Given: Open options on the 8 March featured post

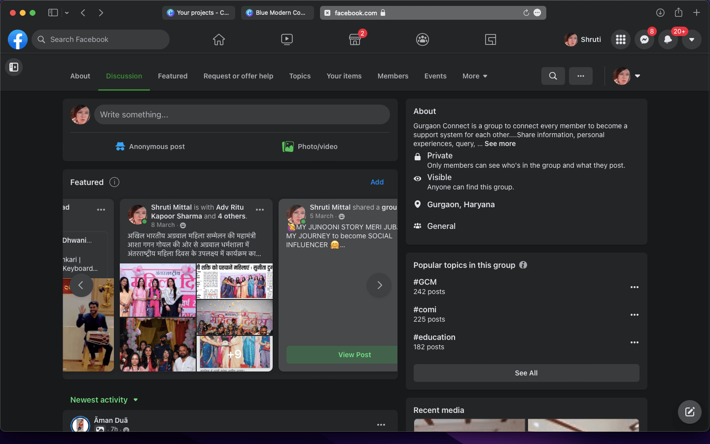Looking at the screenshot, I should 260,210.
